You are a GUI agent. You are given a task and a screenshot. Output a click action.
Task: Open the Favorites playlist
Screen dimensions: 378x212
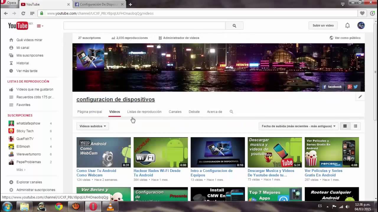[23, 105]
